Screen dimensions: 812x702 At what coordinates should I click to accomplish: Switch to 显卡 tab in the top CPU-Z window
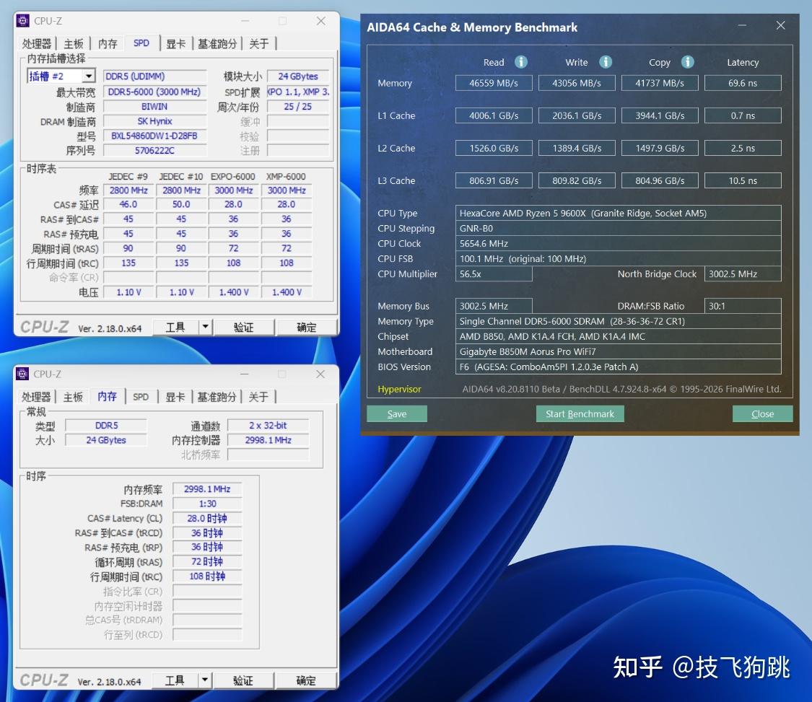[176, 43]
